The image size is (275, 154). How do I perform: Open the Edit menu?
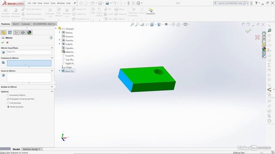point(34,3)
